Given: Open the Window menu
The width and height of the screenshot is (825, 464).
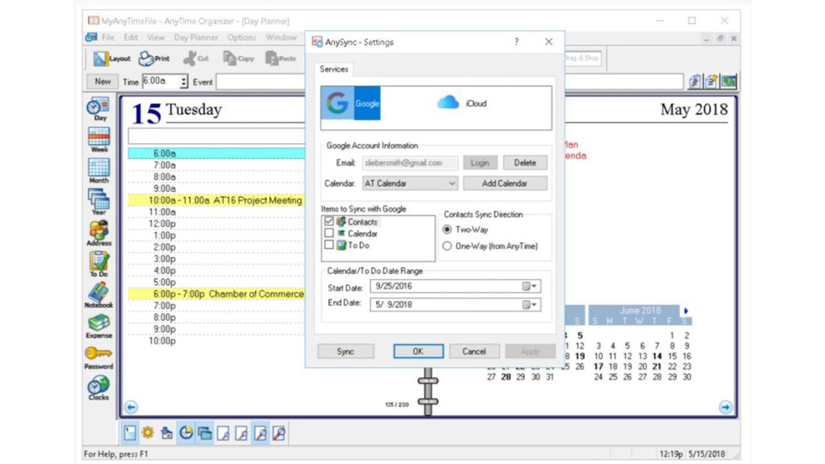Looking at the screenshot, I should [x=281, y=38].
